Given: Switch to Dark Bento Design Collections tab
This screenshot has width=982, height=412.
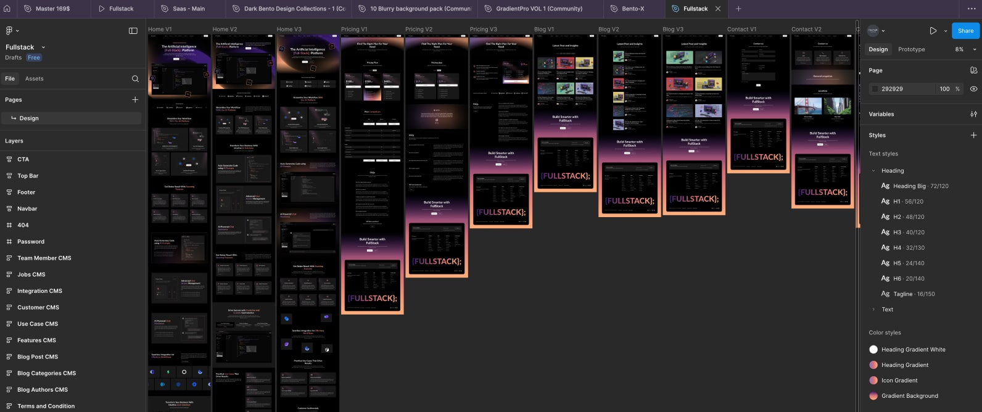Looking at the screenshot, I should pyautogui.click(x=290, y=9).
